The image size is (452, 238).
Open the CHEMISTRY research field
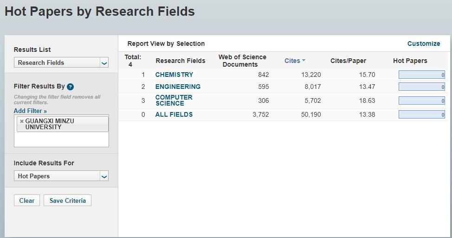[x=174, y=75]
